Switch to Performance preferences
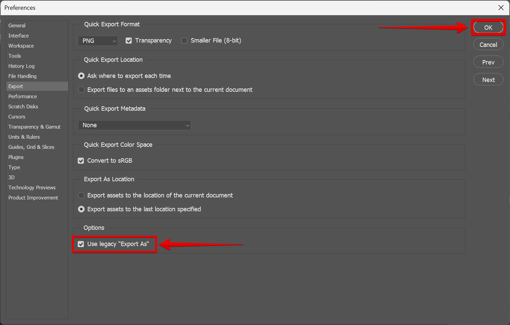 tap(23, 97)
